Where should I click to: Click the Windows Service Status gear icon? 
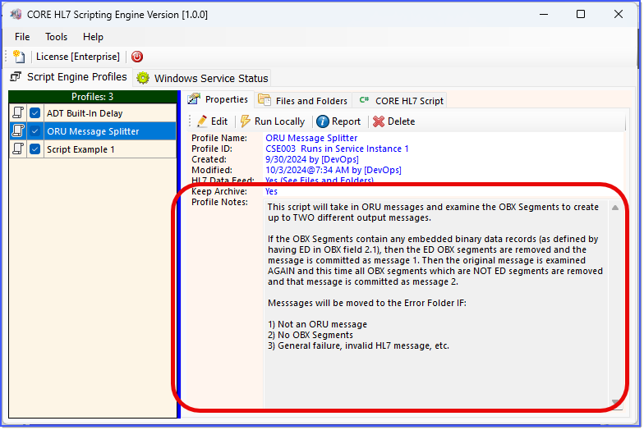[x=143, y=78]
